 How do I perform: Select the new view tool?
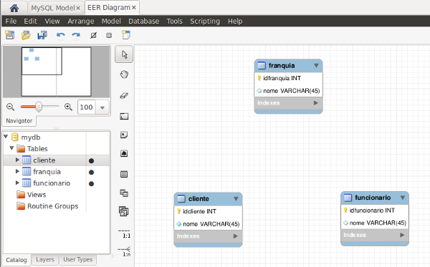[x=124, y=193]
